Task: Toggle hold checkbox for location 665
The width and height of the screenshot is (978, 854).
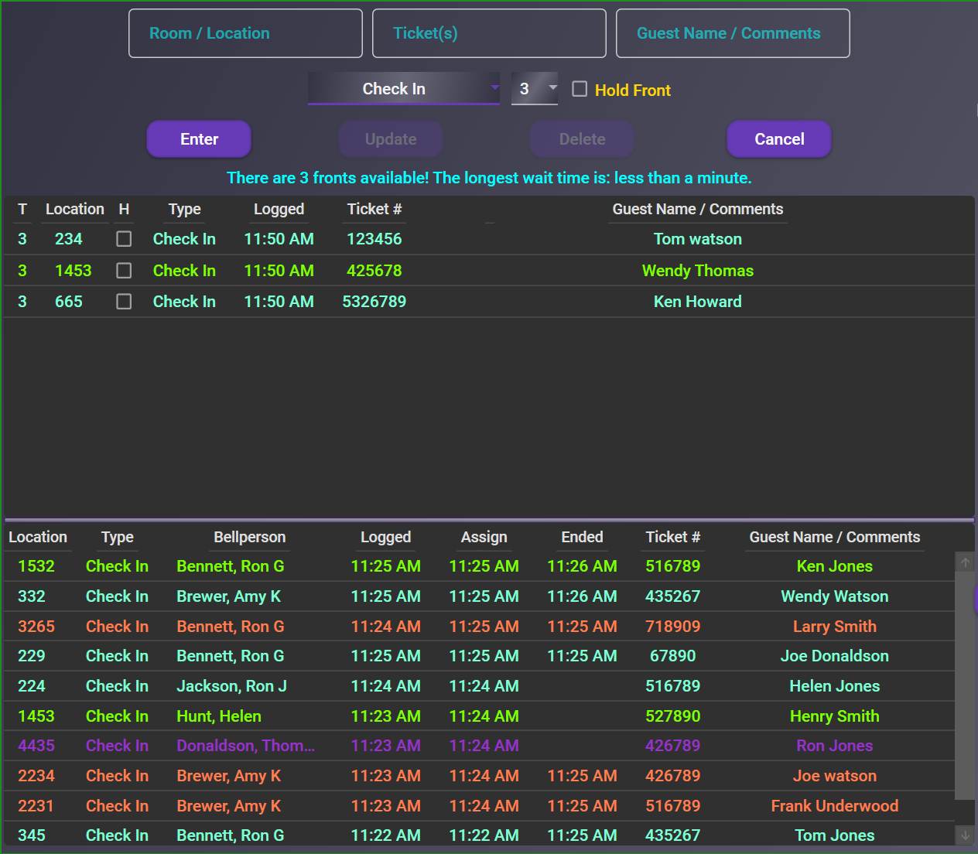Action: pyautogui.click(x=124, y=302)
